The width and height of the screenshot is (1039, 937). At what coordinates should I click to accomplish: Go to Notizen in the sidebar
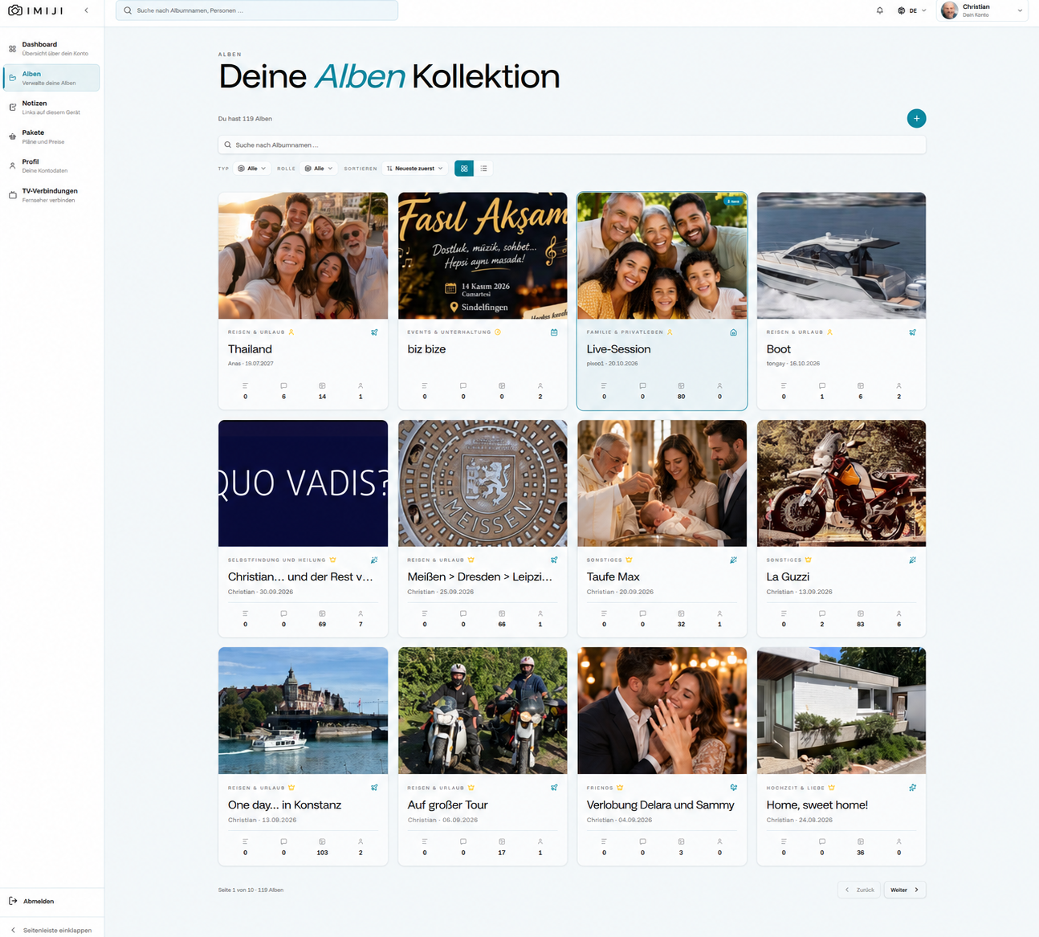click(x=52, y=108)
